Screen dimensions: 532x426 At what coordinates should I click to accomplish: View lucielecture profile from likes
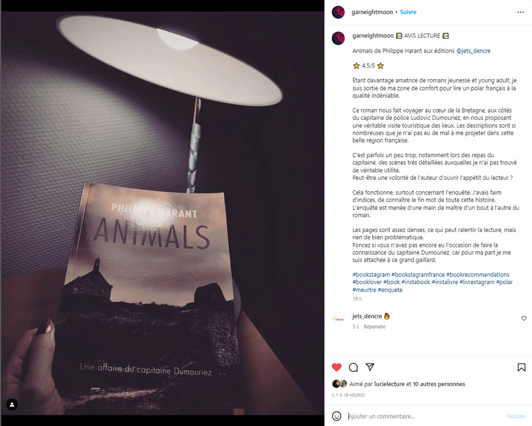pyautogui.click(x=389, y=384)
